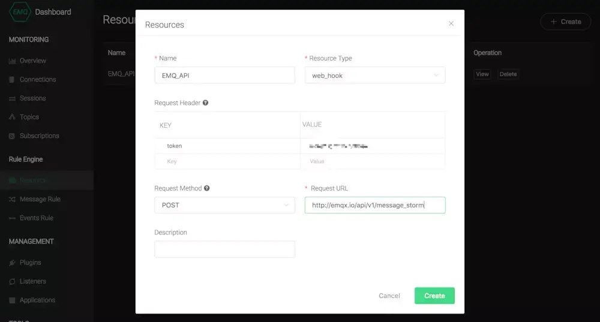Click the Applications icon in sidebar

pyautogui.click(x=12, y=300)
